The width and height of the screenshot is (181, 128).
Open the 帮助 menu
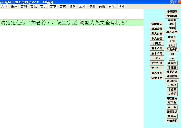click(x=121, y=6)
